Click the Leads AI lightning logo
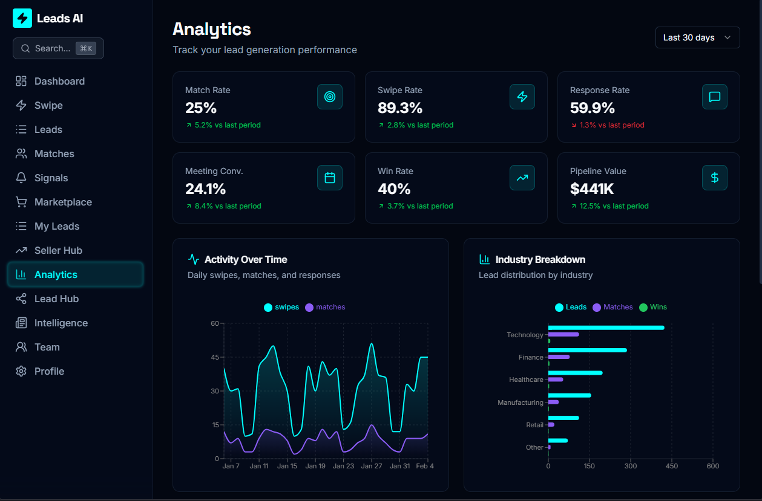The width and height of the screenshot is (762, 501). (22, 18)
